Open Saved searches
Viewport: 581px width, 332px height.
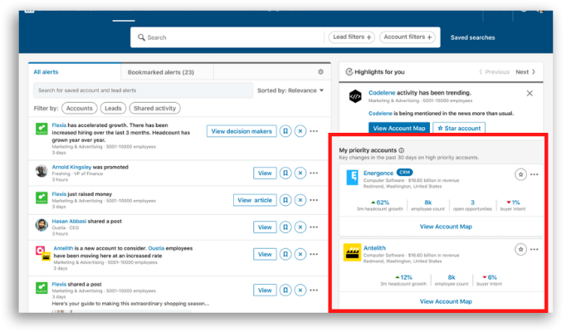(x=473, y=37)
